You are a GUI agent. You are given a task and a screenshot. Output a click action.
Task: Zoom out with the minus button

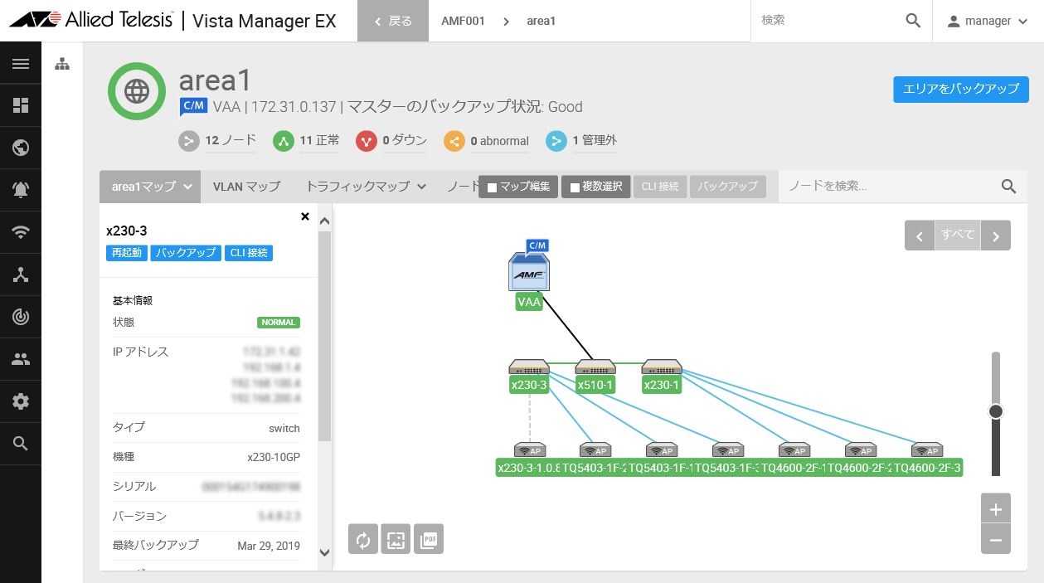pos(996,539)
